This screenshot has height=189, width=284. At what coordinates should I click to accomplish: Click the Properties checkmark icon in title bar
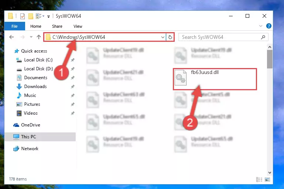(x=23, y=16)
